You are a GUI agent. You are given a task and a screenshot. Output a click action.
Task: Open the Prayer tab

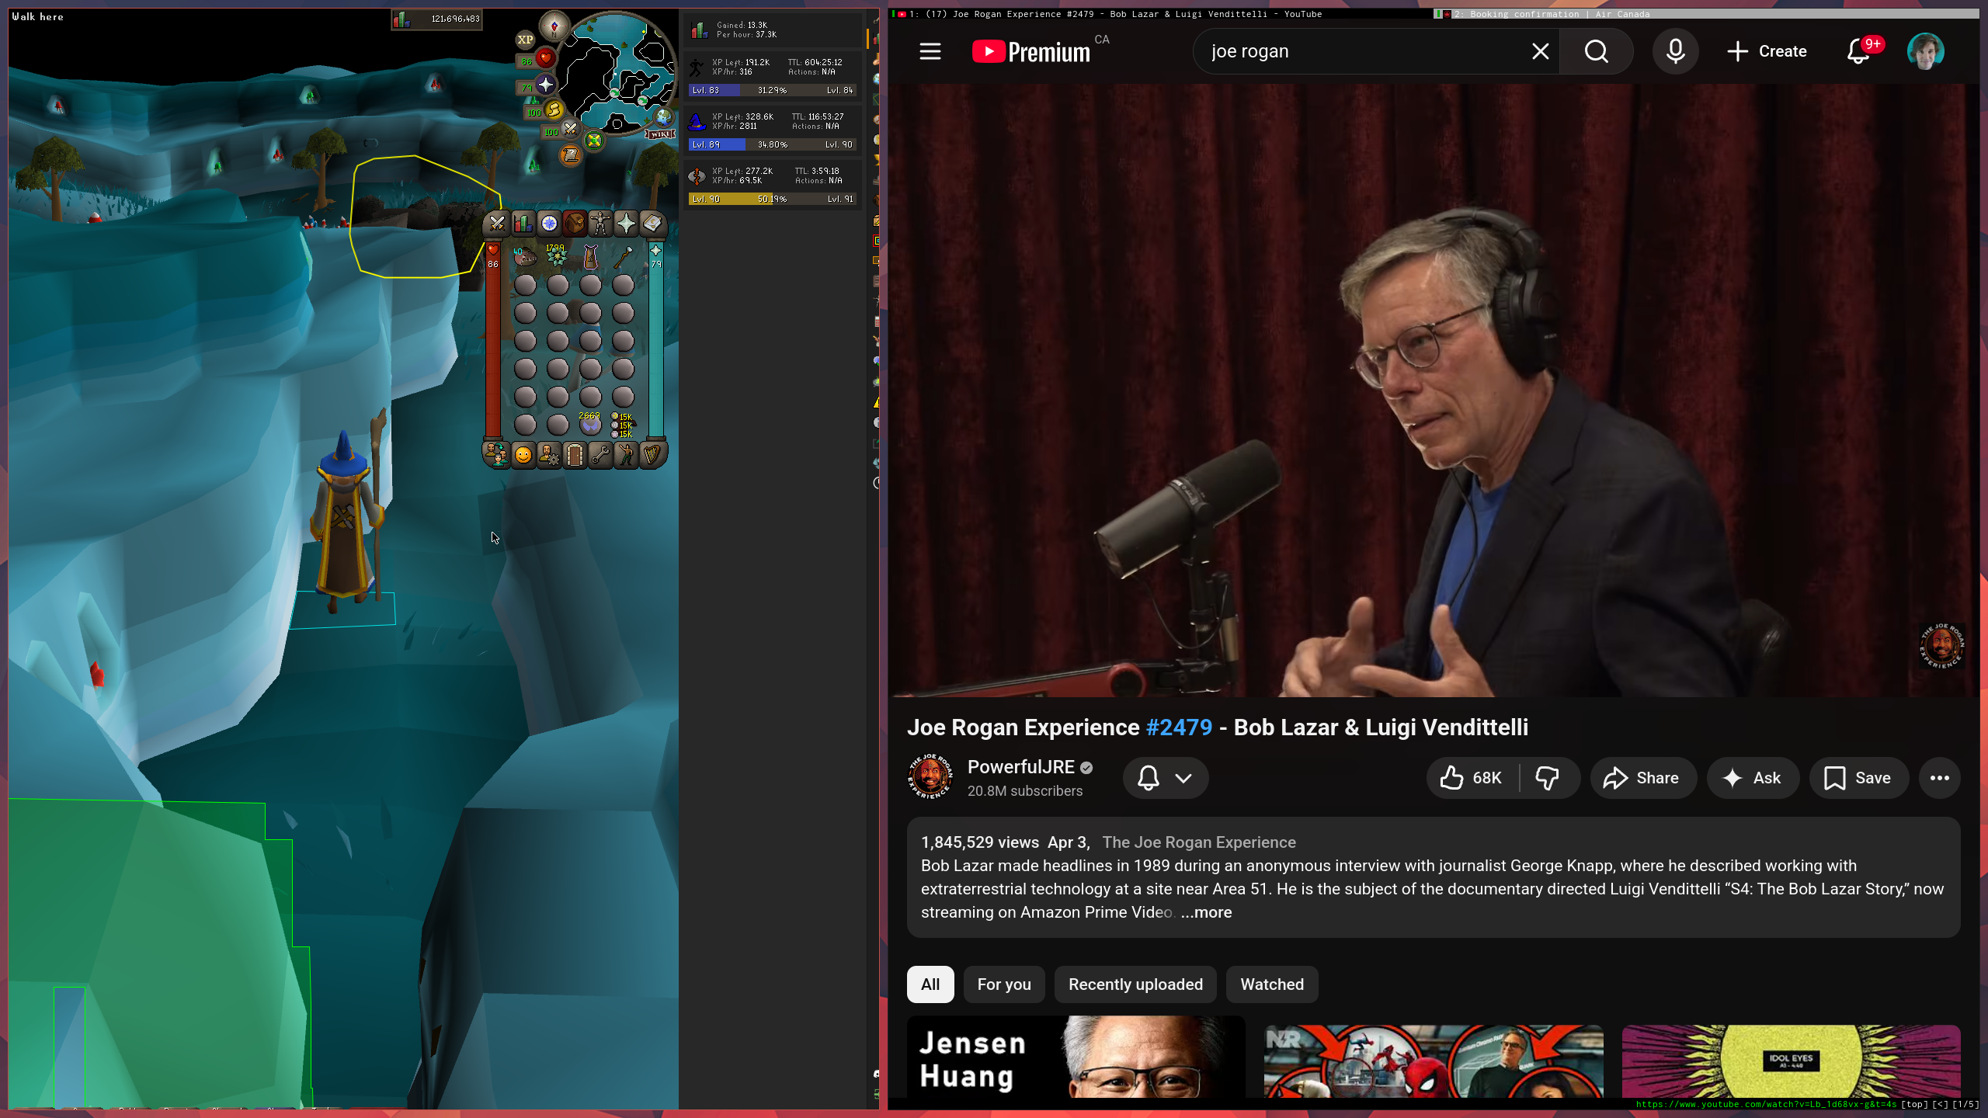tap(626, 224)
